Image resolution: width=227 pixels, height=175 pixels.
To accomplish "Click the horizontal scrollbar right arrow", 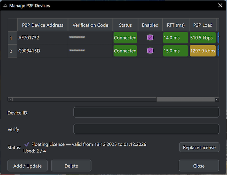I will pyautogui.click(x=217, y=100).
